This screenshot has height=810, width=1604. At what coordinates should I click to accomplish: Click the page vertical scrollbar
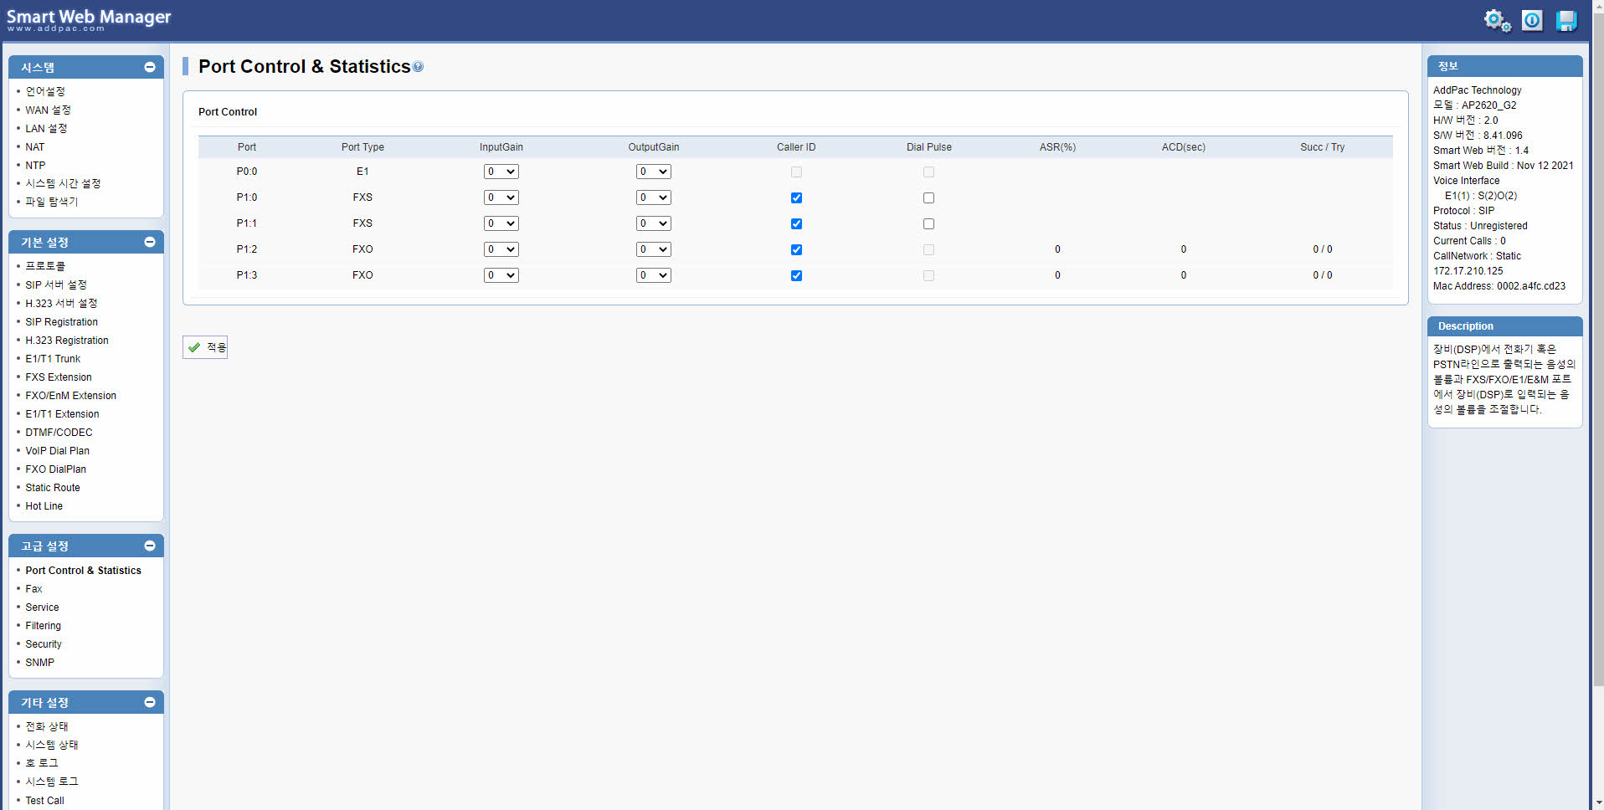1597,418
